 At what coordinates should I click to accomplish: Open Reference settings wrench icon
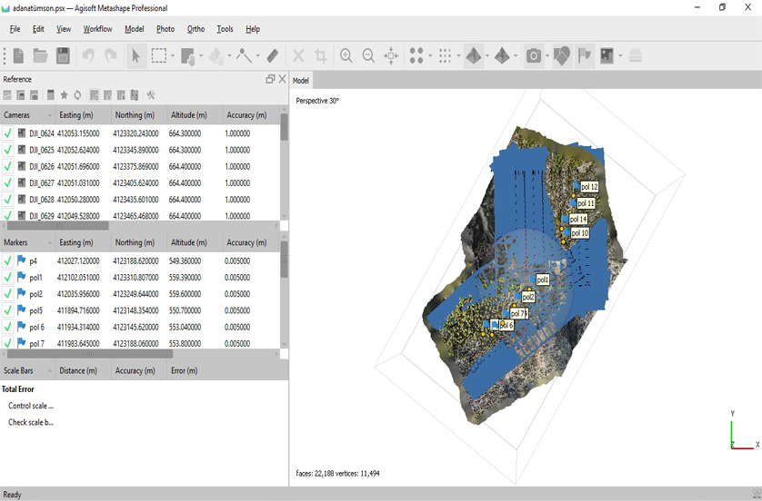click(151, 95)
